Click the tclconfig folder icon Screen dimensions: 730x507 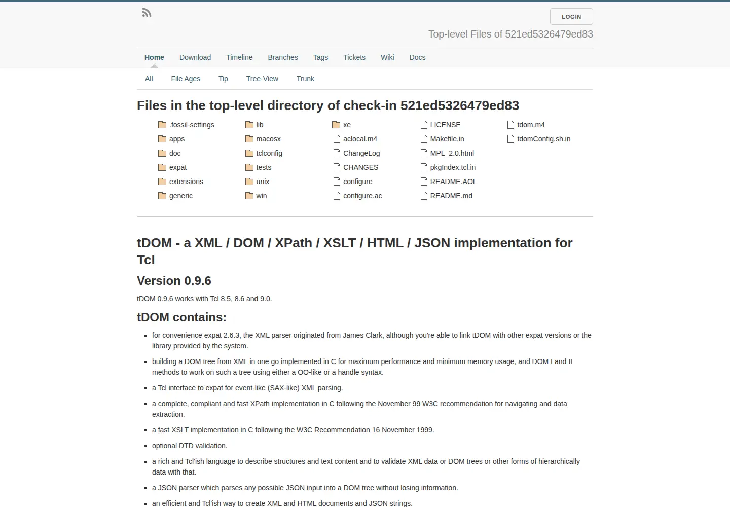coord(249,153)
